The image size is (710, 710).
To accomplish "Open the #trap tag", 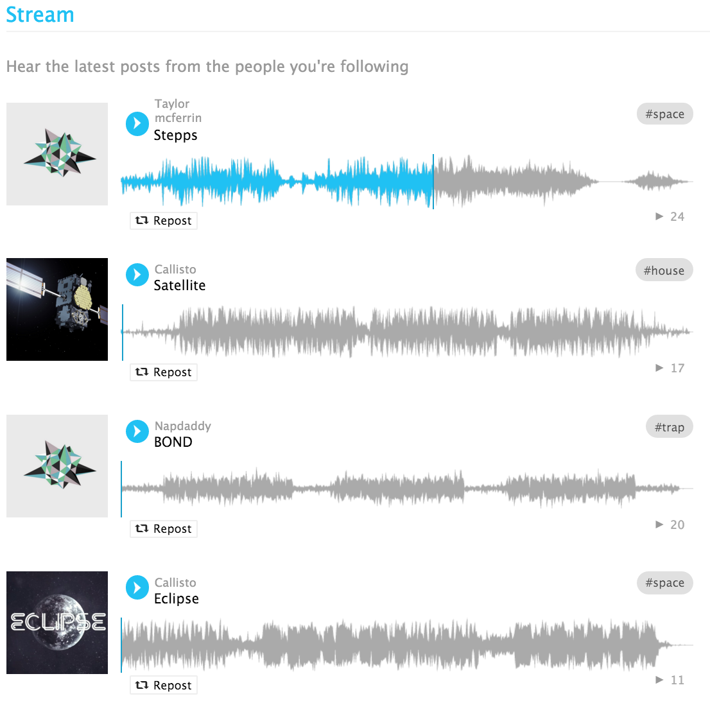I will (x=669, y=428).
